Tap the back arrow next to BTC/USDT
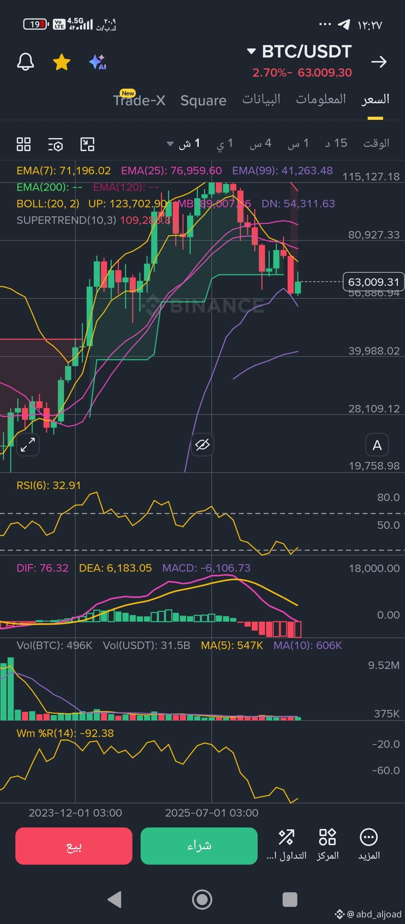This screenshot has width=405, height=924. point(379,62)
